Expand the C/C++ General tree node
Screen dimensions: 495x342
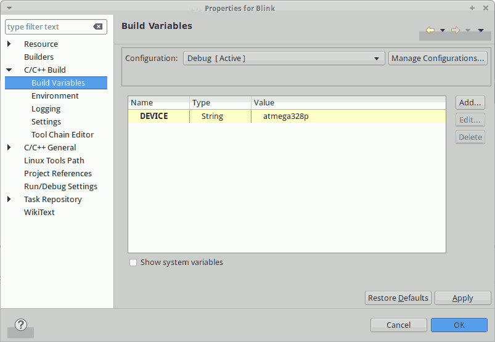(x=9, y=148)
